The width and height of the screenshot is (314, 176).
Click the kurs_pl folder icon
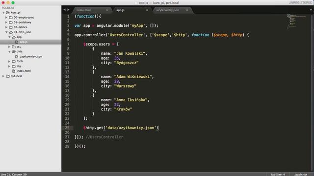point(8,13)
